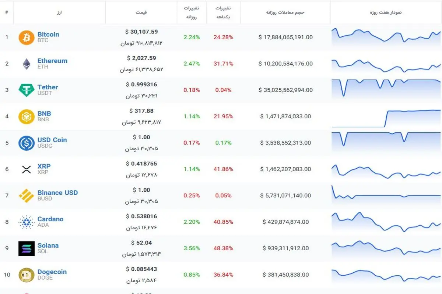Click the Dogecoin coin icon

coord(27,275)
